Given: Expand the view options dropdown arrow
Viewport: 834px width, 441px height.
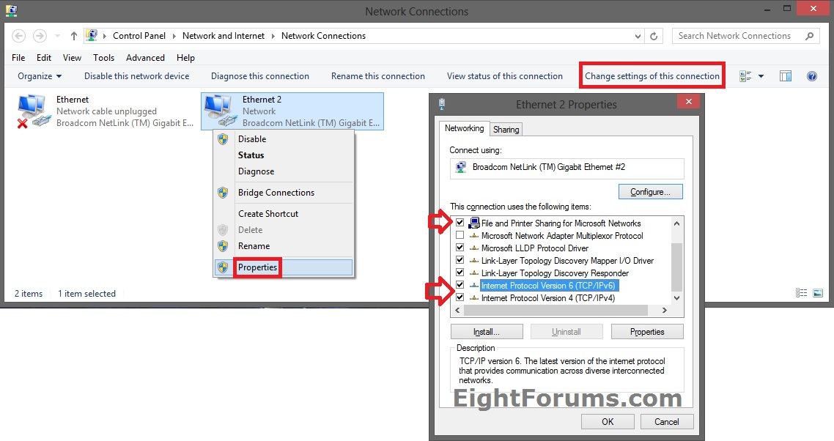Looking at the screenshot, I should (x=761, y=76).
